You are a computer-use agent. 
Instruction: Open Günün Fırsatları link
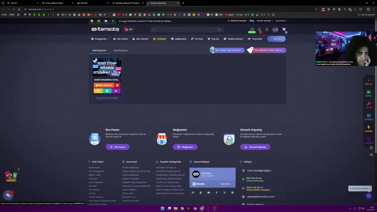pos(237,21)
